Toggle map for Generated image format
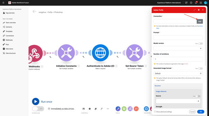Viewport: 209px width, 116px height. (x=200, y=69)
